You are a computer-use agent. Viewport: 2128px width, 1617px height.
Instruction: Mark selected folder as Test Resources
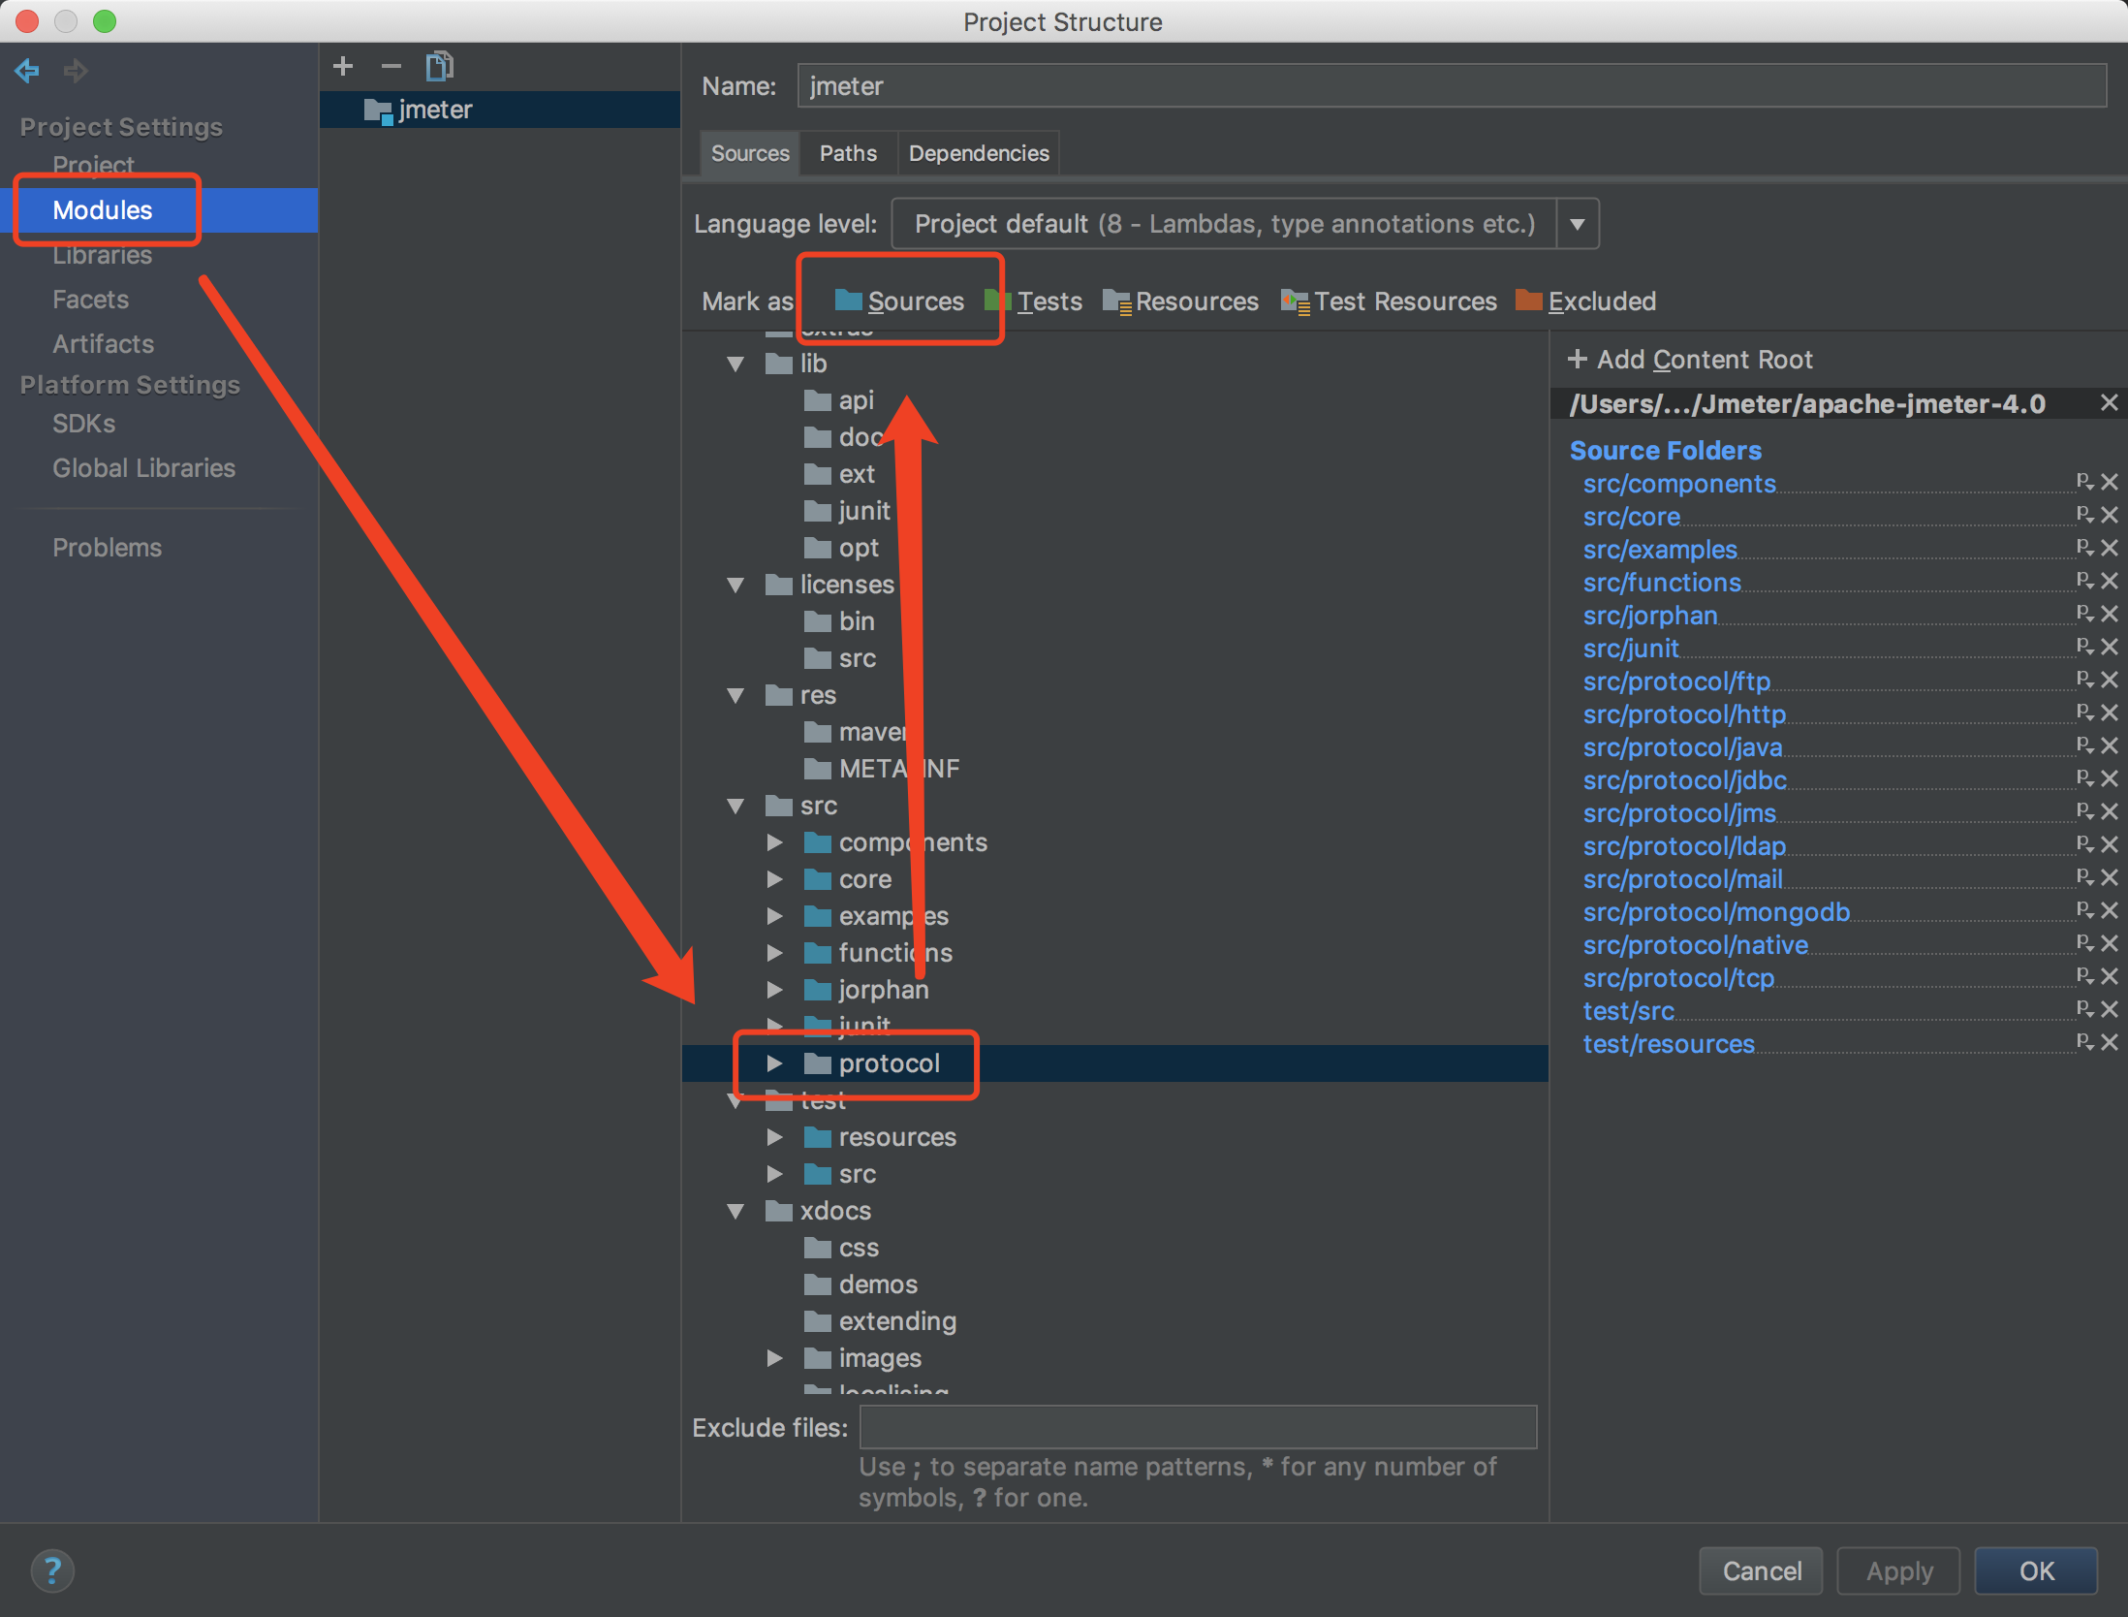1389,301
